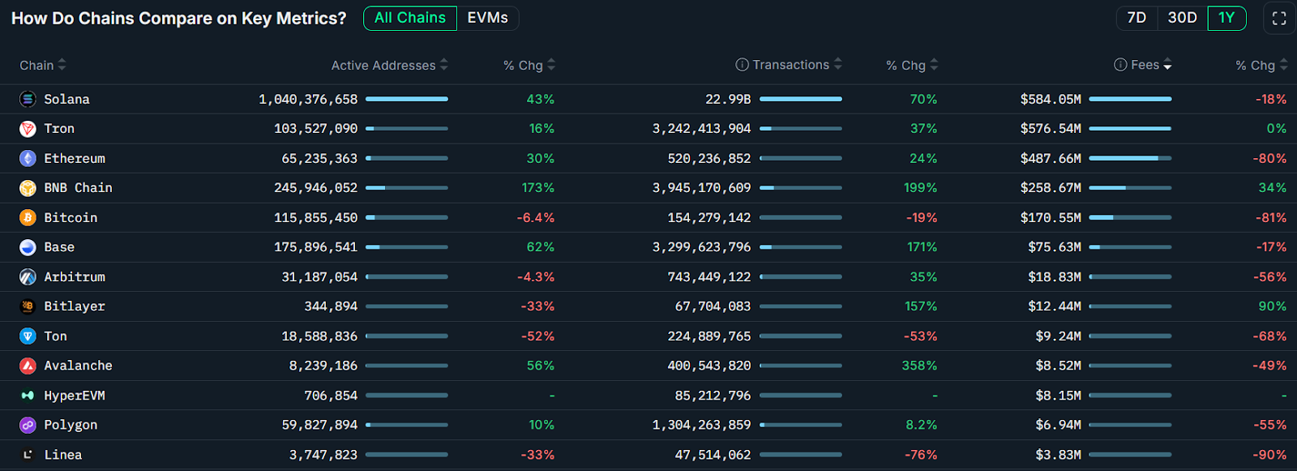This screenshot has height=471, width=1297.
Task: Click the info icon beside Transactions
Action: [x=741, y=65]
